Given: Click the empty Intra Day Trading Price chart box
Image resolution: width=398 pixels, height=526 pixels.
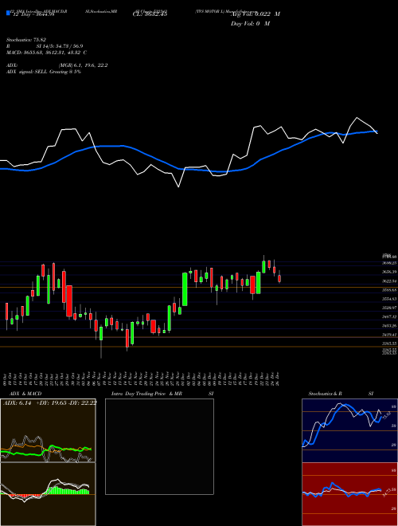Looking at the screenshot, I should 159,446.
